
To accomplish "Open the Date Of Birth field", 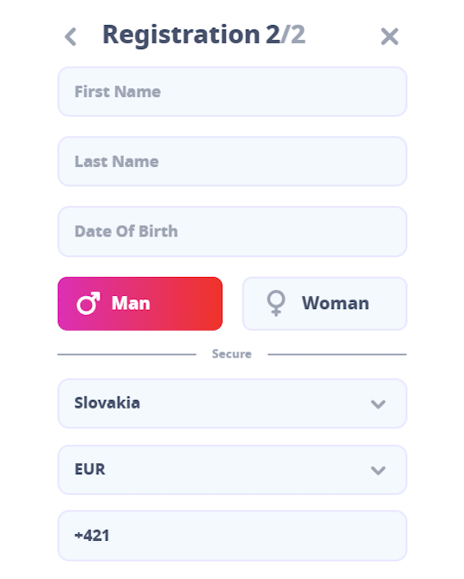I will point(232,232).
